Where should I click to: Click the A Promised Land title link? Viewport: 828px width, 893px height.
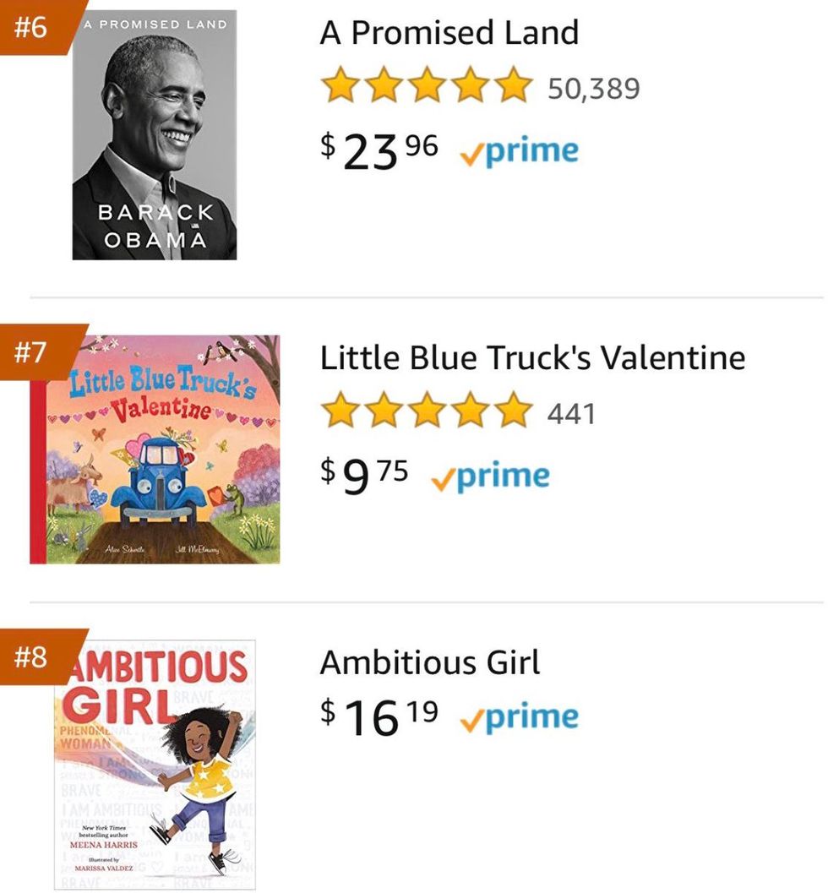tap(449, 33)
